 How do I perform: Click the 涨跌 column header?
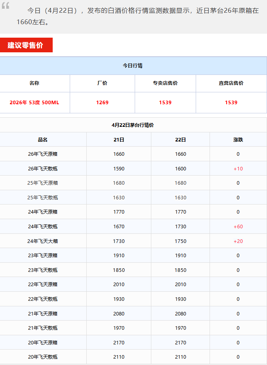[x=238, y=140]
